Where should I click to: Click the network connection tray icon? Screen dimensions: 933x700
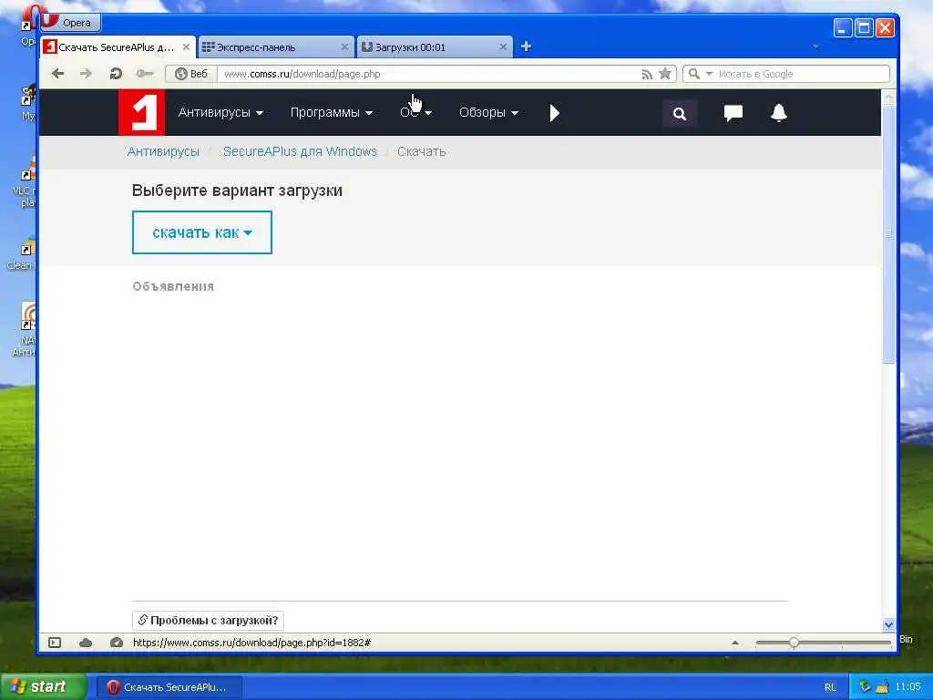click(865, 687)
